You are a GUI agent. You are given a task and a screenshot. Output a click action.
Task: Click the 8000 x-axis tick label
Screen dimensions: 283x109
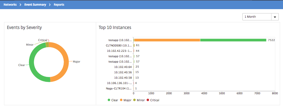pos(275,93)
